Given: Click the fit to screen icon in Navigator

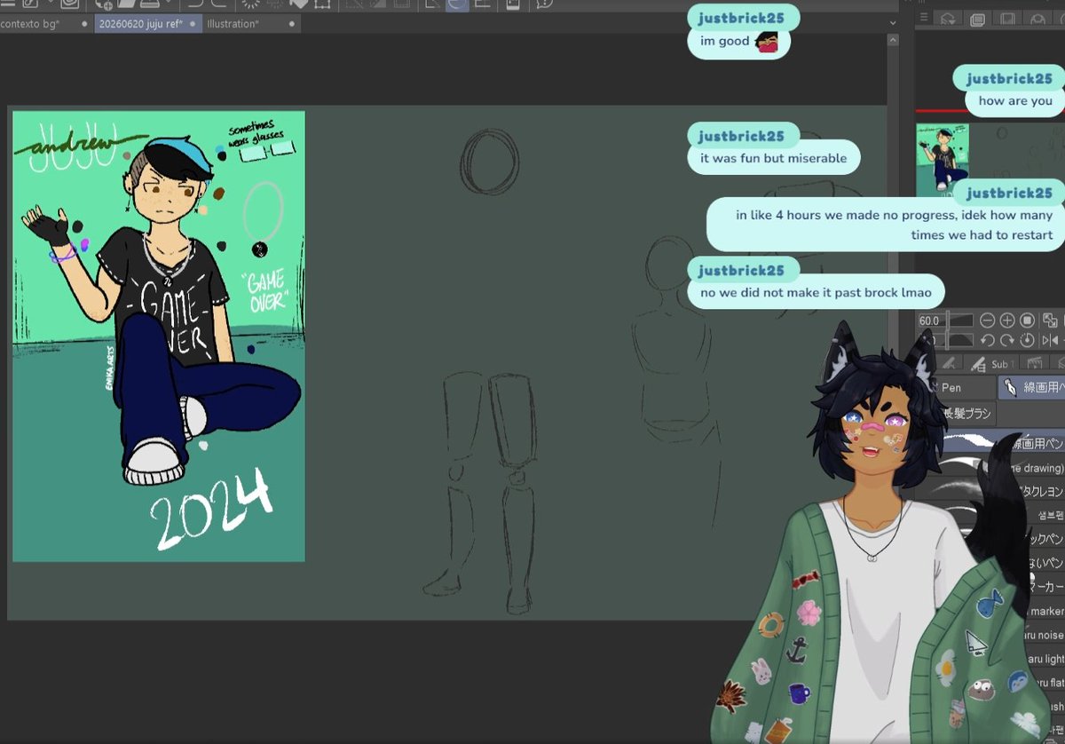Looking at the screenshot, I should coord(1051,321).
